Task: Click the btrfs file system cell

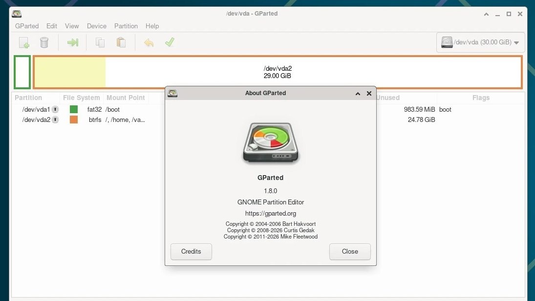Action: click(x=95, y=120)
